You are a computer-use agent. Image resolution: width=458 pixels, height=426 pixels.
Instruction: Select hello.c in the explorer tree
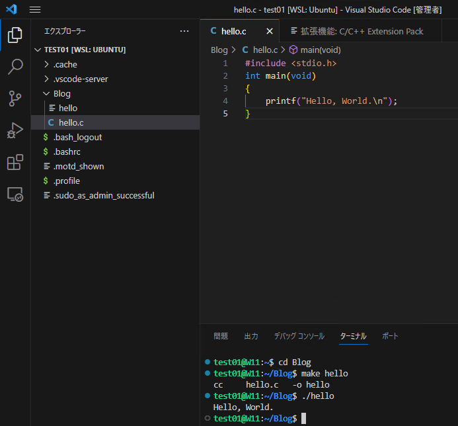point(115,122)
